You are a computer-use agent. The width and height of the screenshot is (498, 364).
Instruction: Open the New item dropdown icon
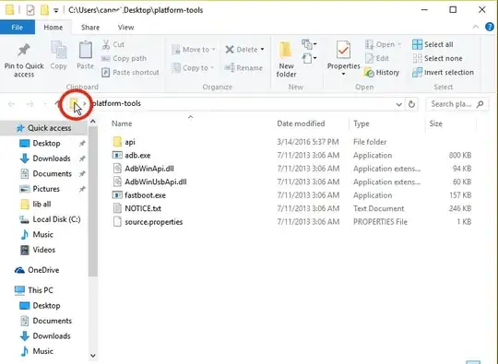pyautogui.click(x=309, y=44)
